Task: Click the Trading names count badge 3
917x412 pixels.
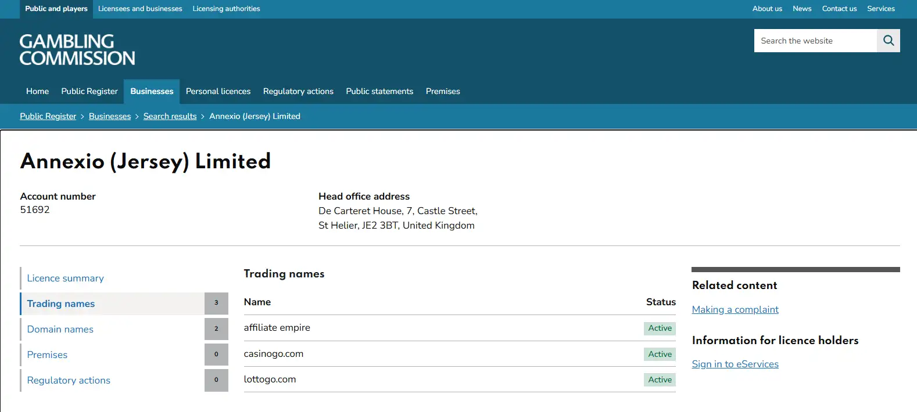Action: click(216, 303)
